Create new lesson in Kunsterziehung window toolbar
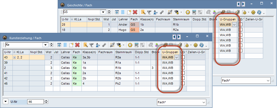The width and height of the screenshot is (277, 108). [71, 45]
